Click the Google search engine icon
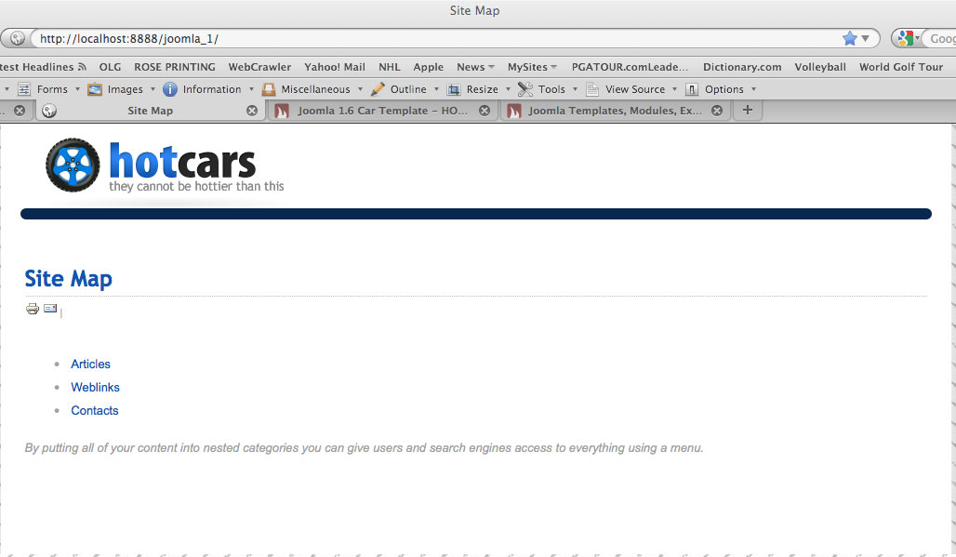The image size is (956, 557). pos(906,38)
